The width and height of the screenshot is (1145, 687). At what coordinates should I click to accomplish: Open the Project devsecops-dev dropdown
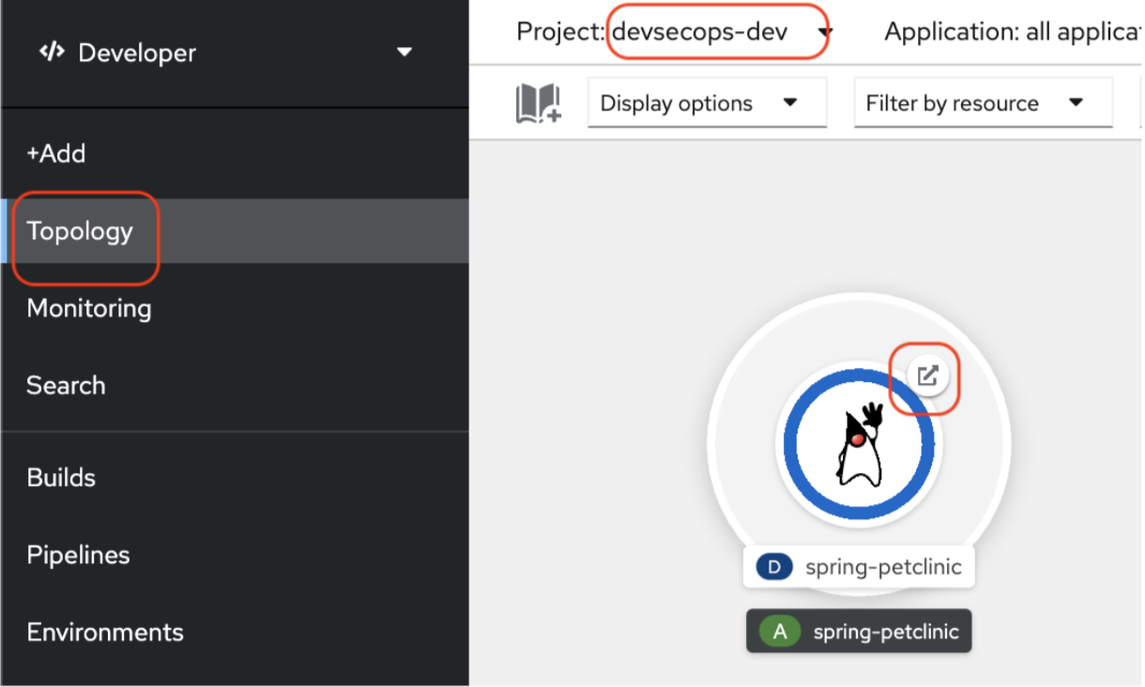coord(717,31)
